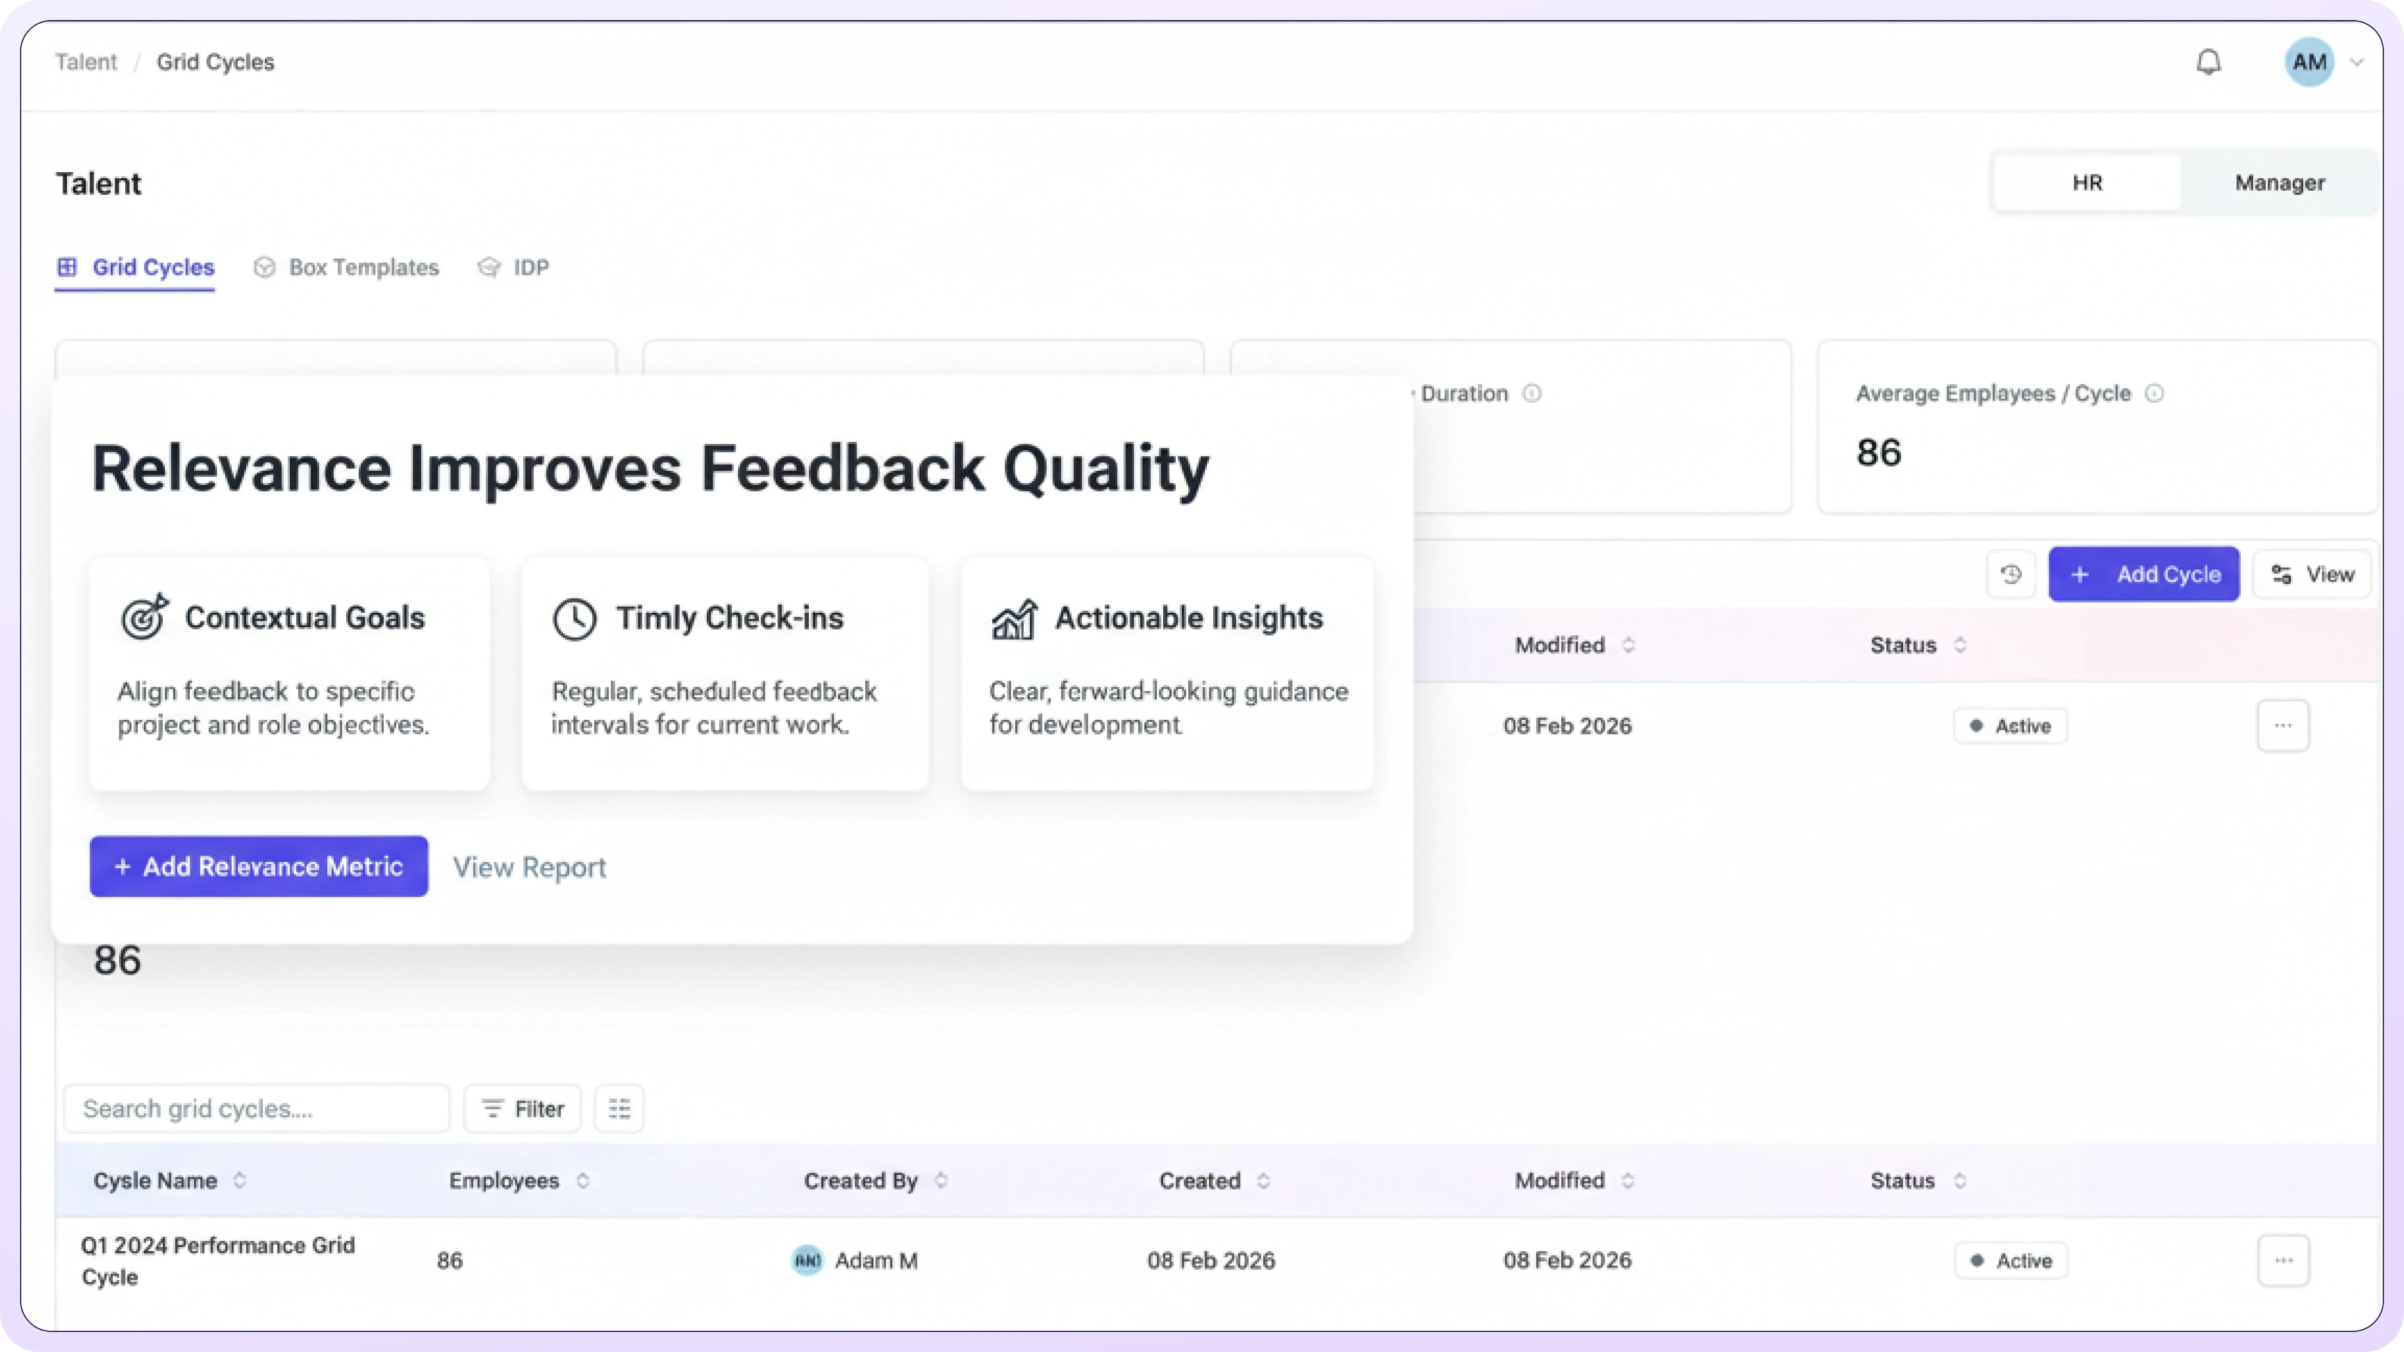This screenshot has width=2404, height=1352.
Task: Open the IDP tab
Action: [513, 268]
